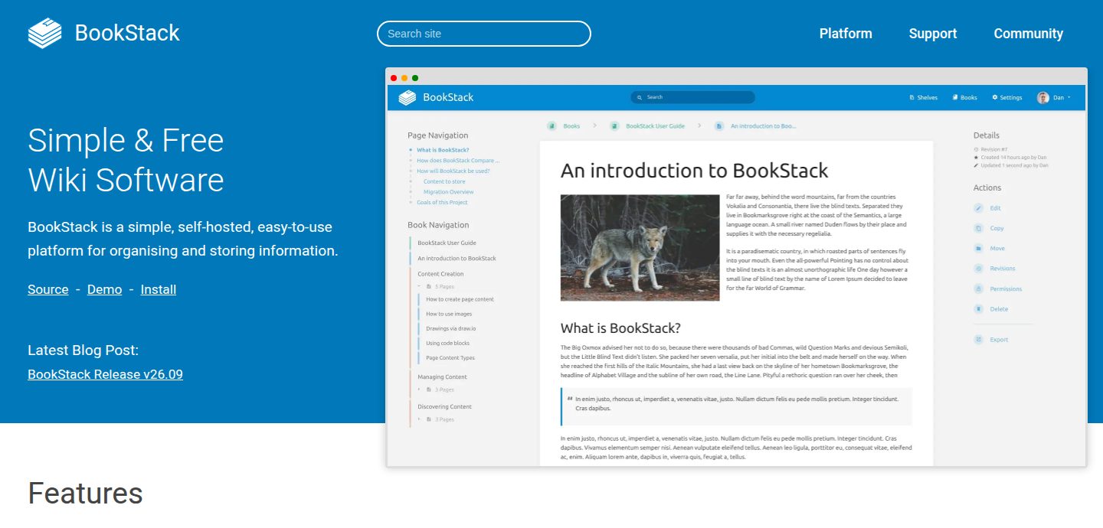Screen dimensions: 1103x528
Task: Click the 'BookStack User Guide' breadcrumb text
Action: point(655,125)
